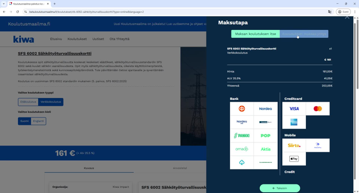Choose Etäkoulutus training type
This screenshot has width=359, height=193.
28,102
